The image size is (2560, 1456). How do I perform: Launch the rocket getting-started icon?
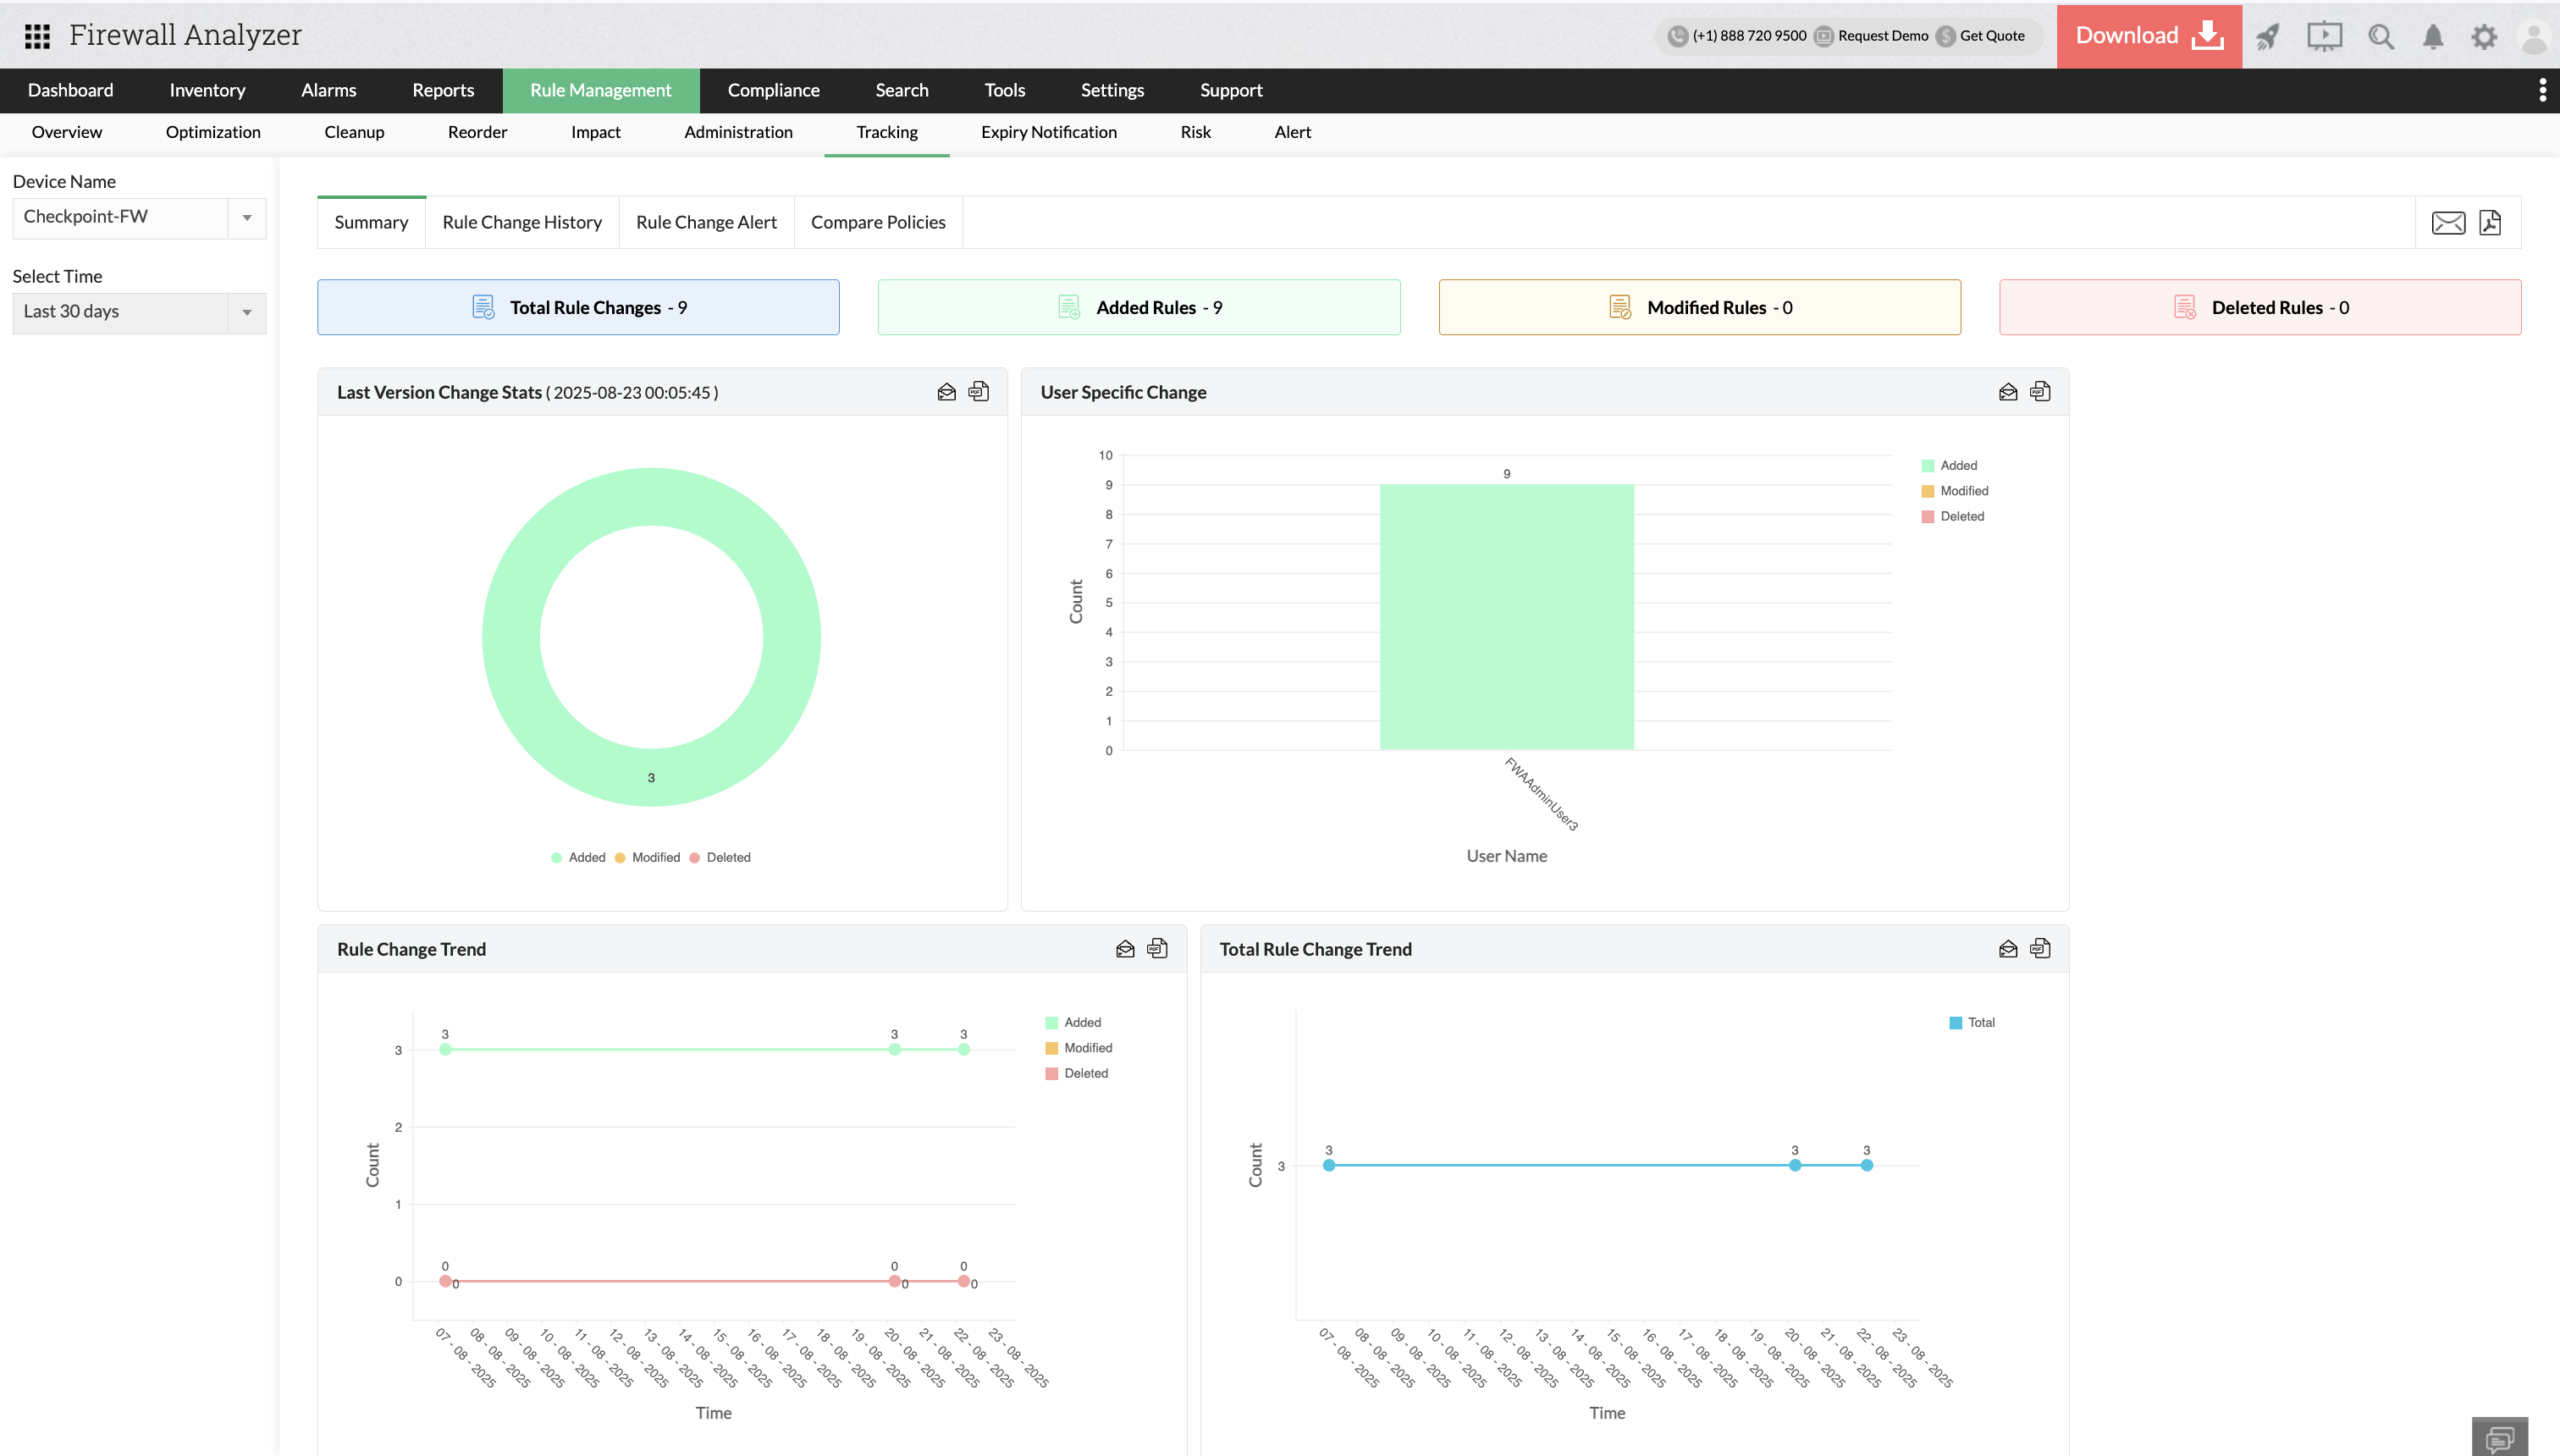point(2269,36)
